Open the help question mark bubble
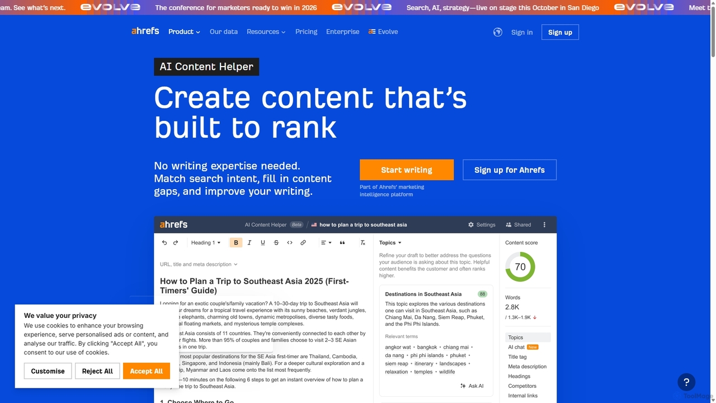716x403 pixels. tap(686, 382)
